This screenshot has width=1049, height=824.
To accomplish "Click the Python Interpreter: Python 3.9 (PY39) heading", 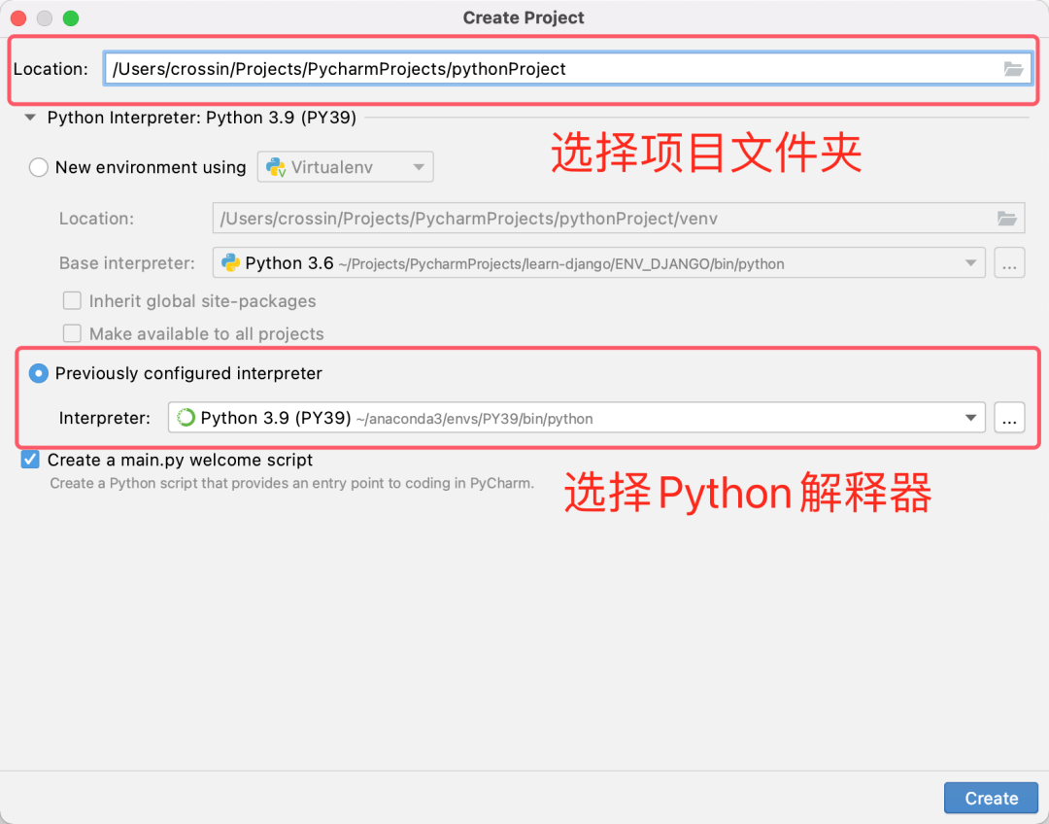I will click(x=201, y=118).
